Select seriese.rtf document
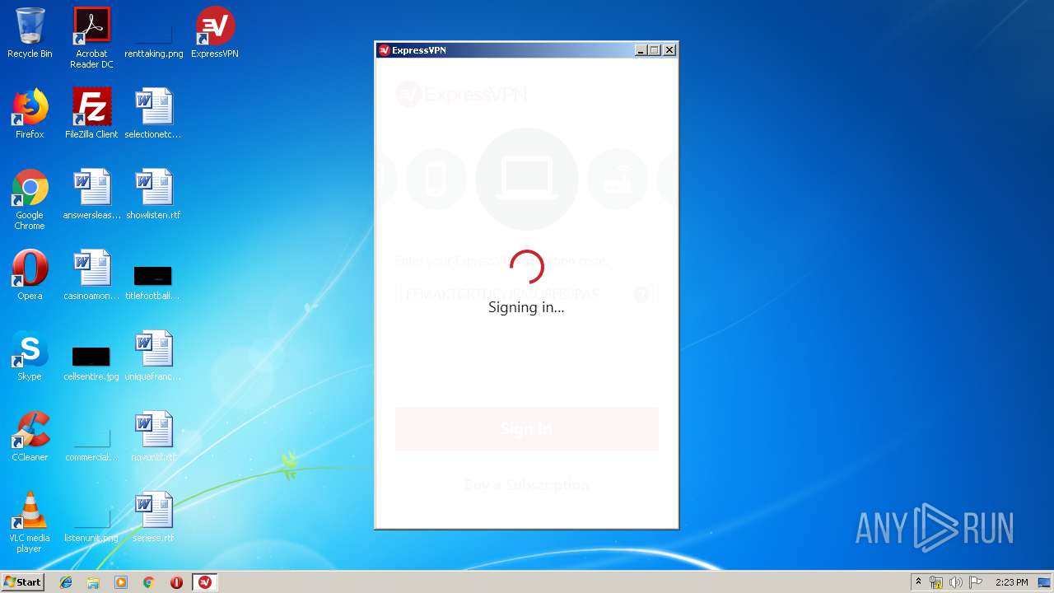The width and height of the screenshot is (1054, 593). tap(153, 517)
